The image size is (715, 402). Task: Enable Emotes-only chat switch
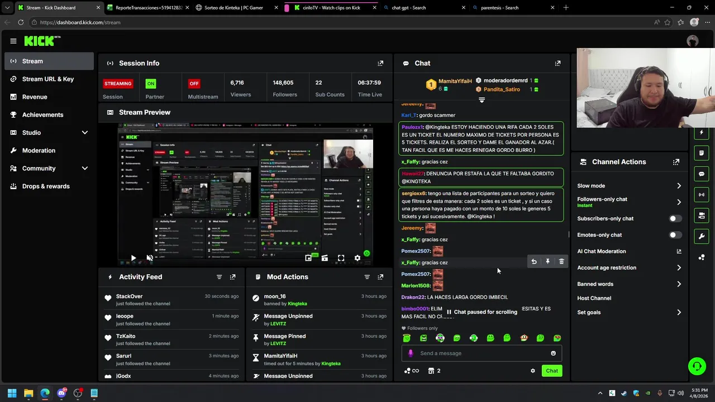coord(675,235)
